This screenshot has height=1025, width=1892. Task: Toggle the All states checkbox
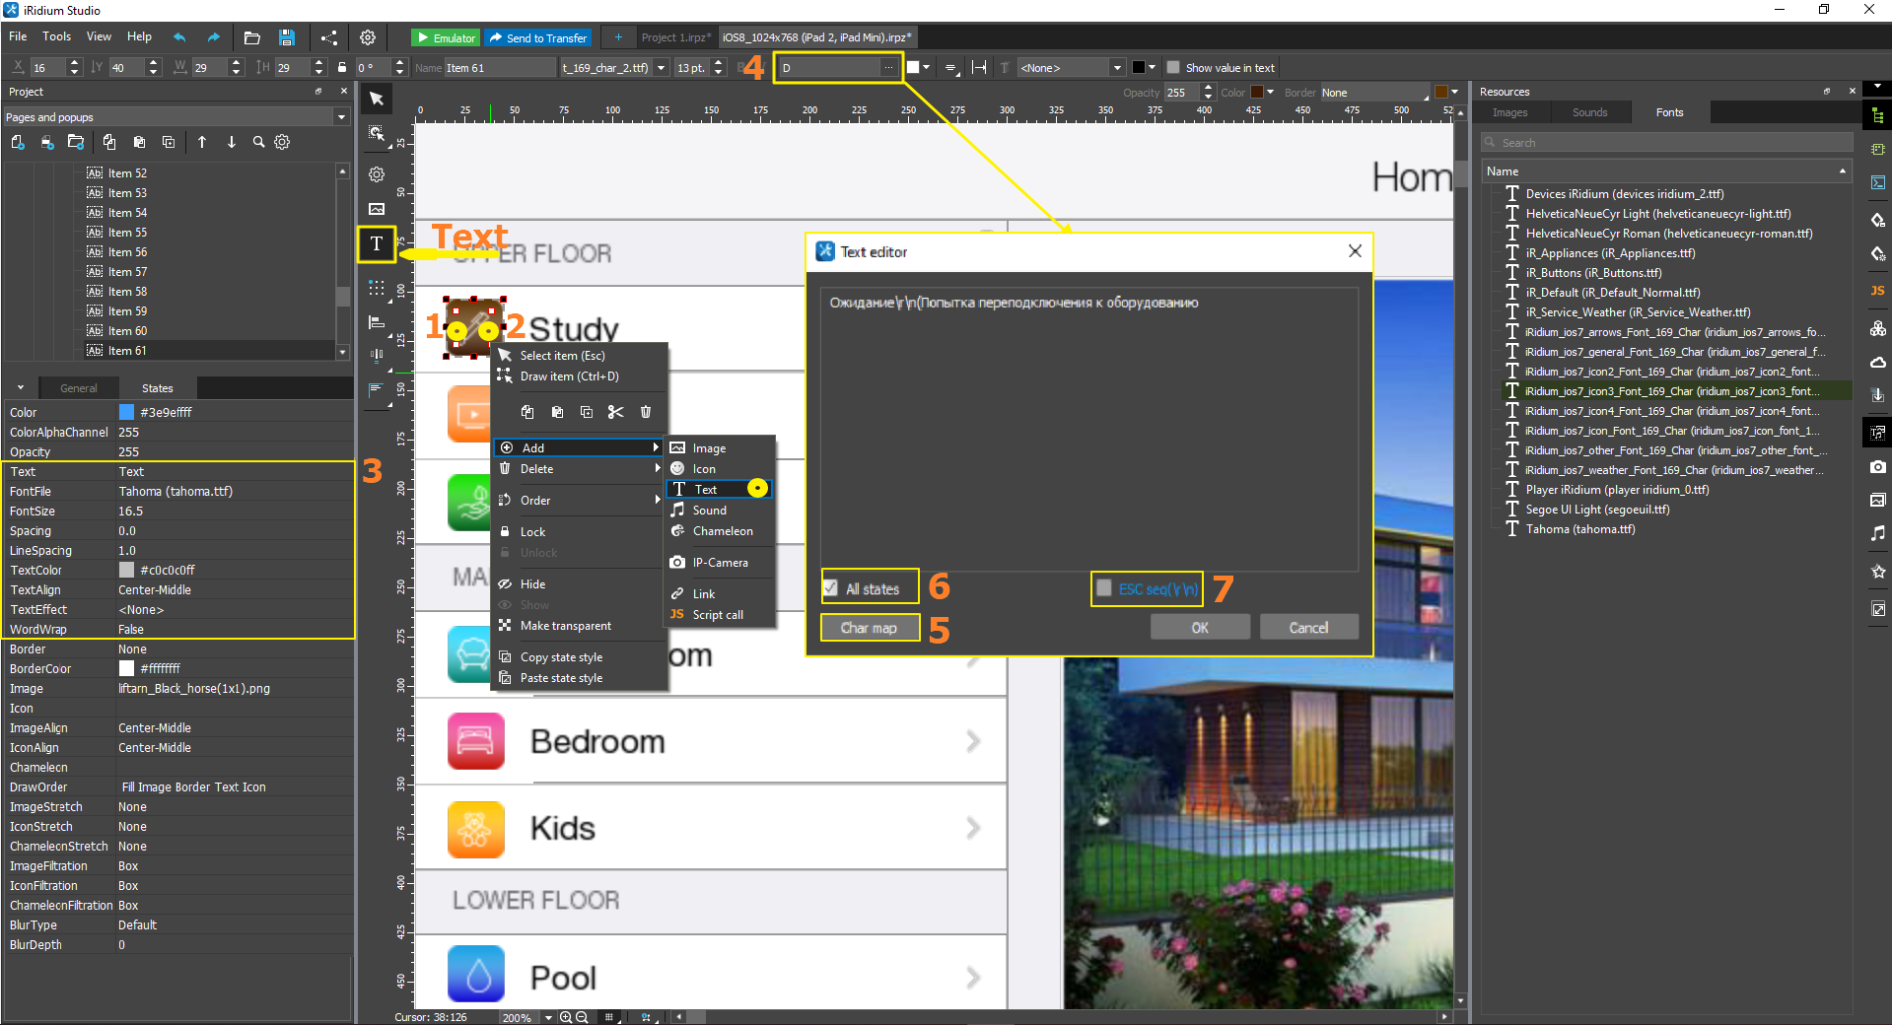click(831, 588)
